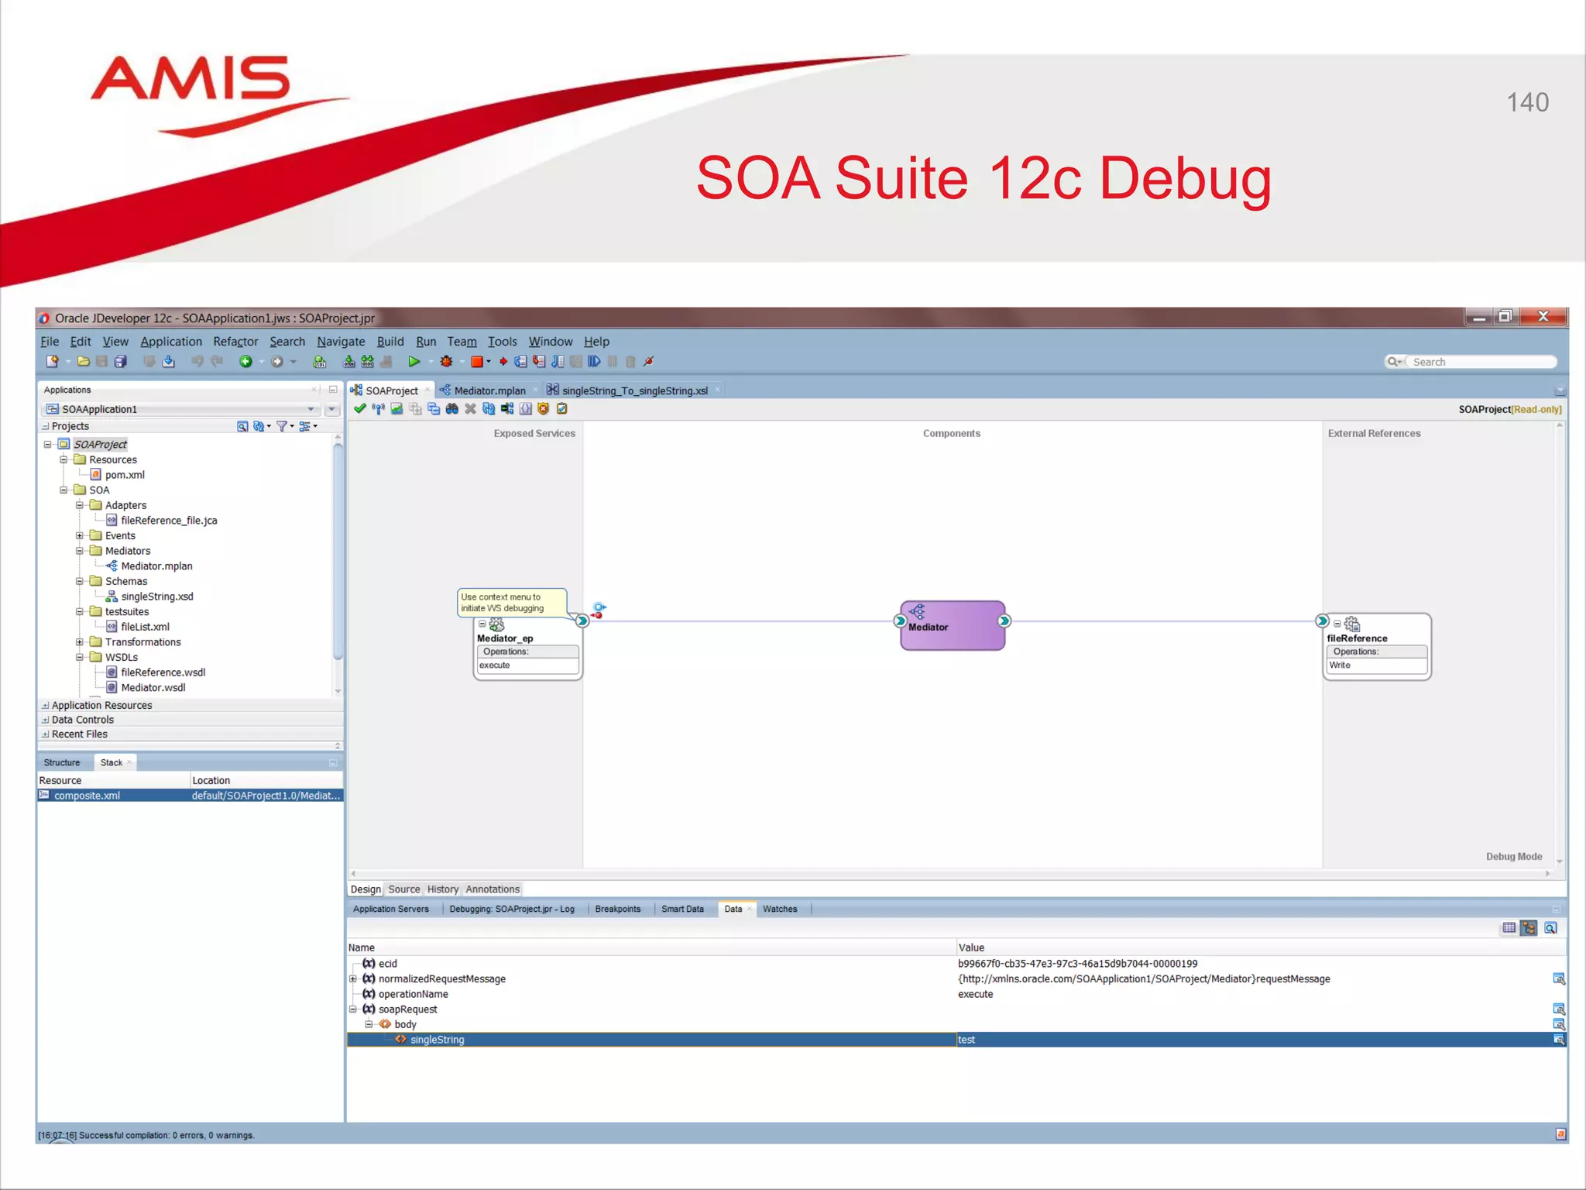Image resolution: width=1586 pixels, height=1190 pixels.
Task: Click the Open folder toolbar icon
Action: (84, 362)
